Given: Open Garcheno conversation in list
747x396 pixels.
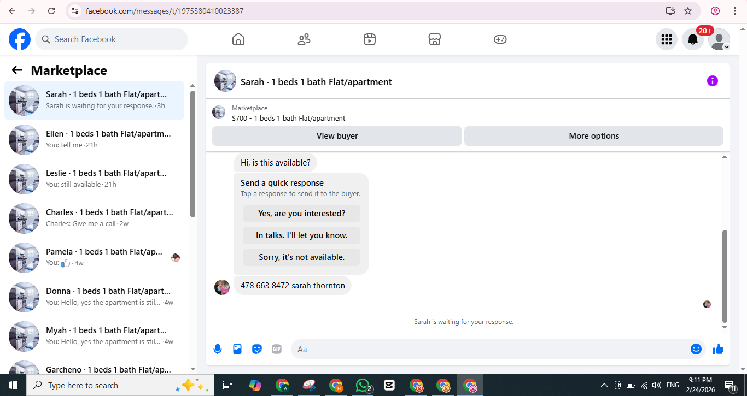Looking at the screenshot, I should [x=94, y=366].
